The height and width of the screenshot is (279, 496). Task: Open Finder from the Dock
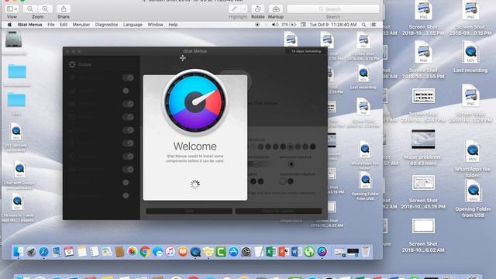pos(18,251)
